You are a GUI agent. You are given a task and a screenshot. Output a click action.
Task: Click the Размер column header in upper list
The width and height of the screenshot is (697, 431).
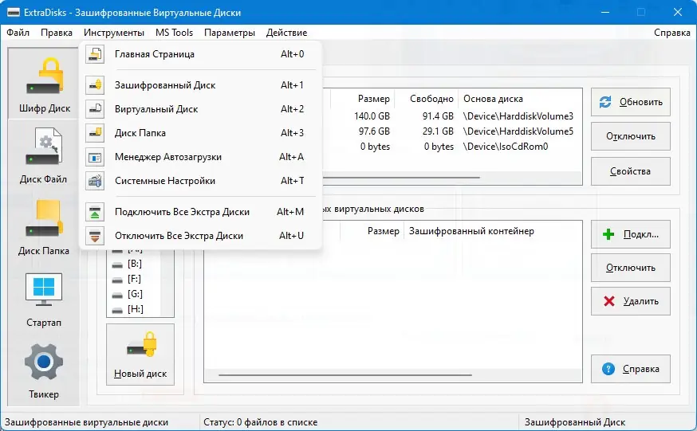pos(374,99)
